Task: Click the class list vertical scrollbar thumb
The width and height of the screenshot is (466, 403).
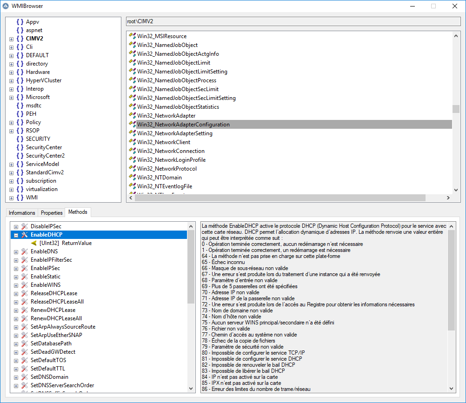Action: [456, 109]
